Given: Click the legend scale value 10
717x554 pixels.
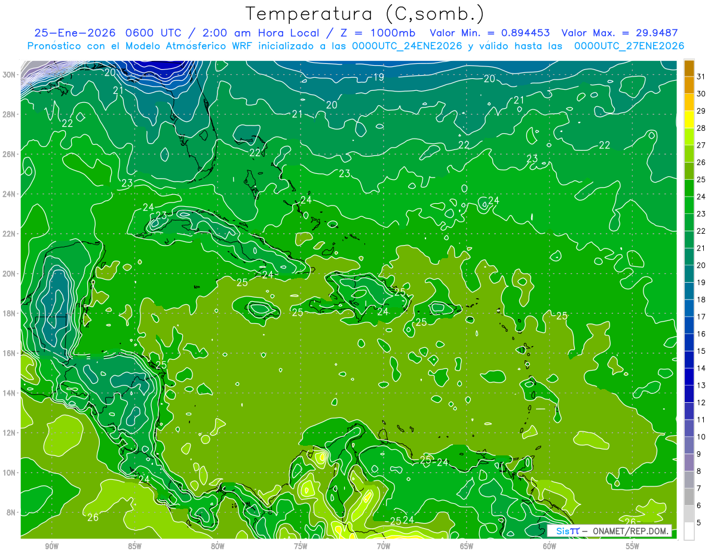Looking at the screenshot, I should click(701, 437).
